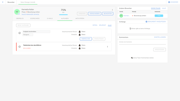Open Telefoninterview task three-dot menu
Image resolution: width=180 pixels, height=101 pixels.
(x=107, y=47)
